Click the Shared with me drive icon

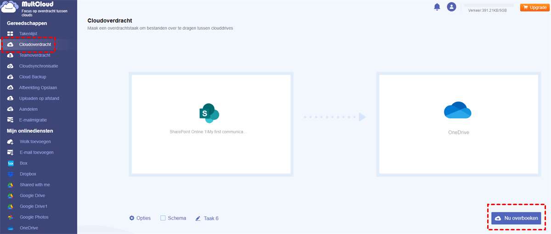point(10,185)
